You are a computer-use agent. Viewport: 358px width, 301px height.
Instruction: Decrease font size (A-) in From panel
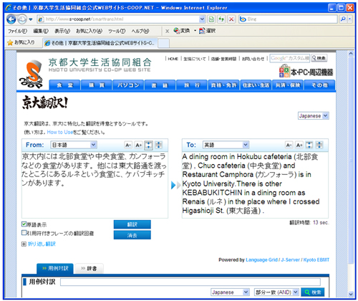128,145
